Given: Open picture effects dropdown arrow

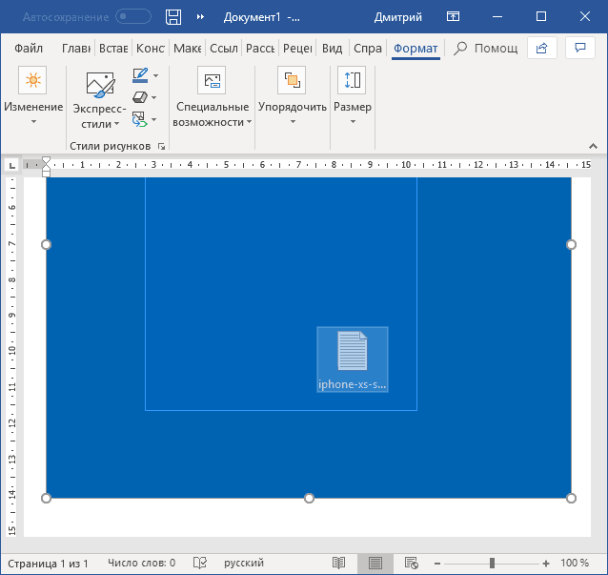Looking at the screenshot, I should click(x=154, y=97).
